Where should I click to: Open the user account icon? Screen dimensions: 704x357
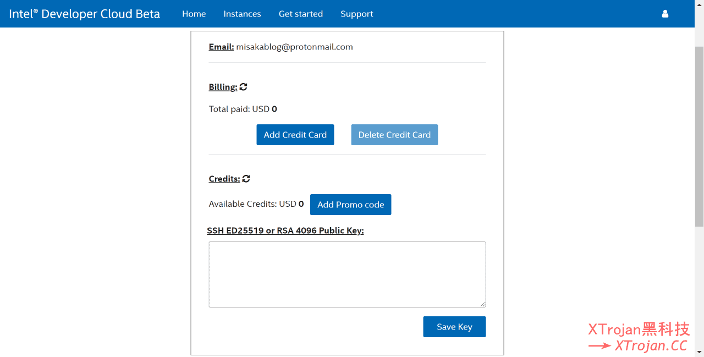click(665, 14)
